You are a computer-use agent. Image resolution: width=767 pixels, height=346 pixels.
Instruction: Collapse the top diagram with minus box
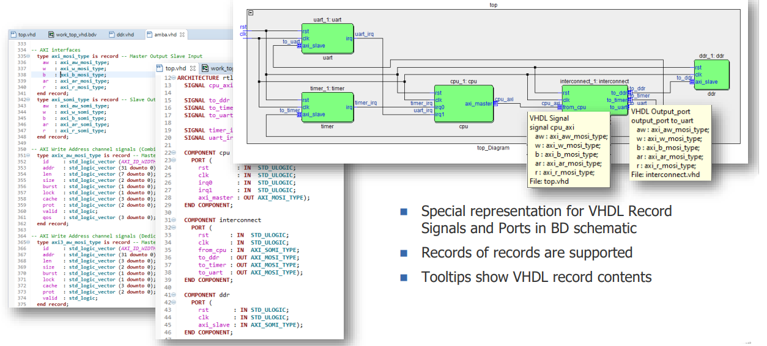click(x=251, y=13)
